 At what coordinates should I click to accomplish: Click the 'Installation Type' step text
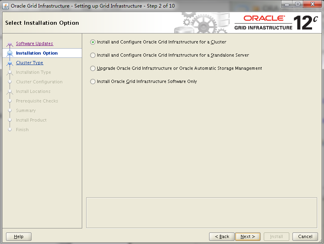pos(34,72)
